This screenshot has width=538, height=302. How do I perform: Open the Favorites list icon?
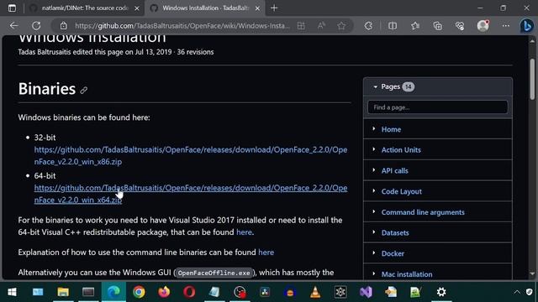(x=415, y=26)
